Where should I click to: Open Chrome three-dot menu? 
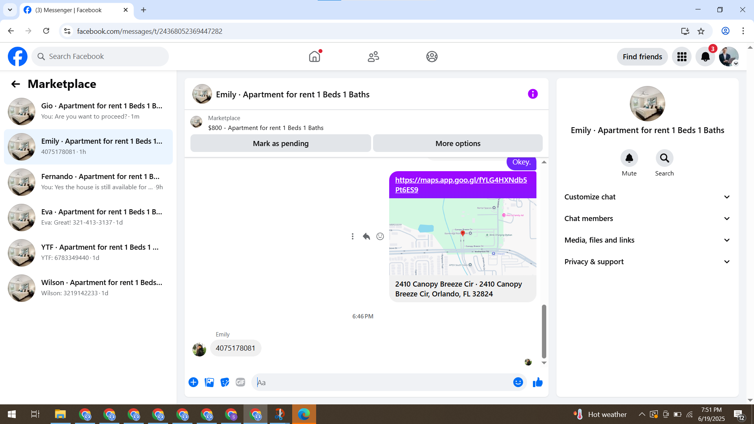[743, 31]
